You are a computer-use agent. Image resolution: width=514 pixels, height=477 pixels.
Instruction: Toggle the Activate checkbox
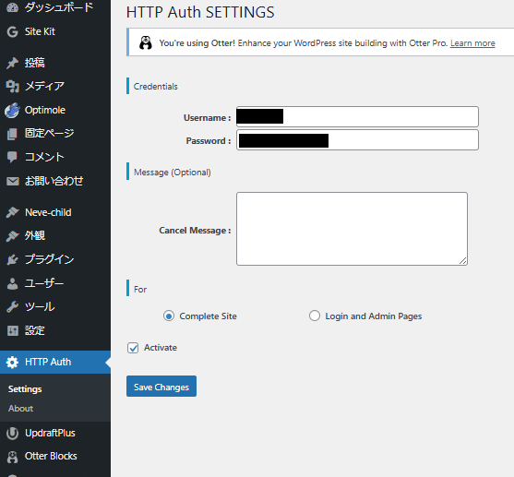pyautogui.click(x=133, y=348)
